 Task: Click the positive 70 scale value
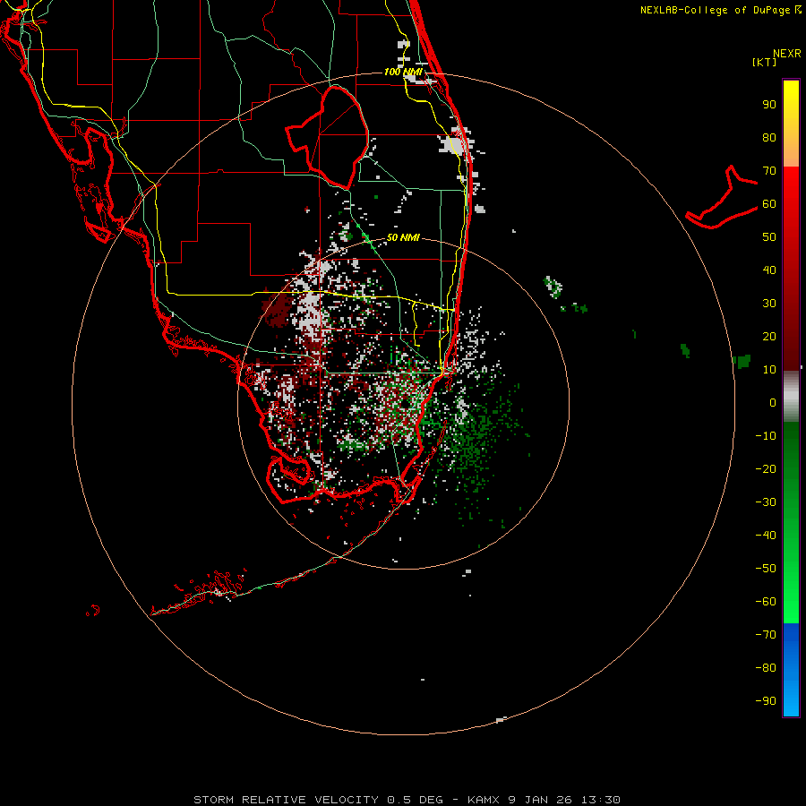point(769,171)
